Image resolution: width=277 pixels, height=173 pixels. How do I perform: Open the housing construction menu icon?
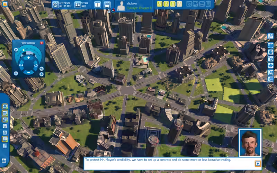pyautogui.click(x=5, y=107)
